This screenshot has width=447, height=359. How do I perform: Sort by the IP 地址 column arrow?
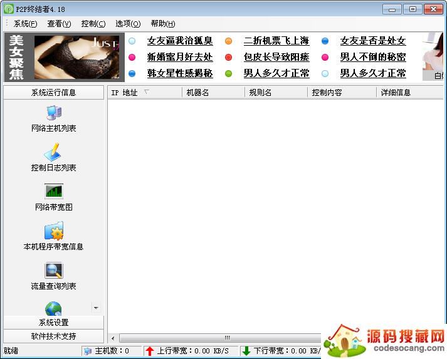pyautogui.click(x=146, y=91)
